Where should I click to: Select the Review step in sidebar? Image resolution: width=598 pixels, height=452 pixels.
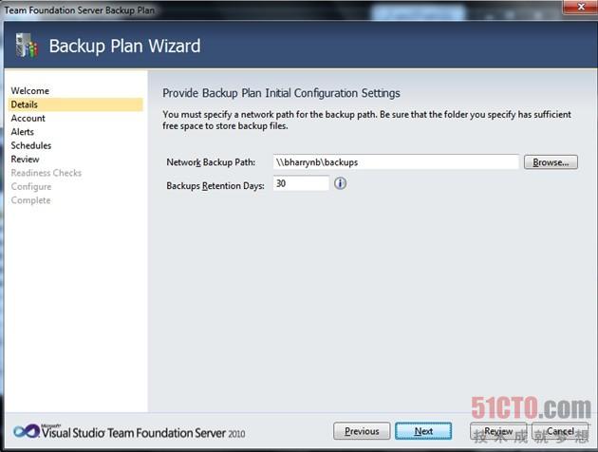(x=26, y=160)
